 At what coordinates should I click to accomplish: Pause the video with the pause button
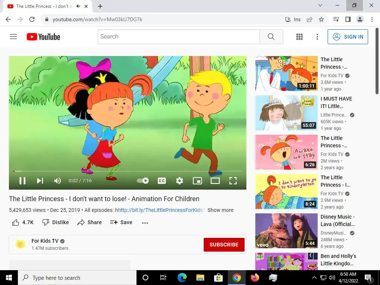(x=23, y=181)
